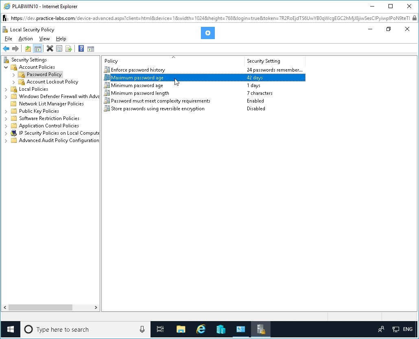
Task: Click the tree pane horizontal scrollbar thumb
Action: (x=40, y=307)
